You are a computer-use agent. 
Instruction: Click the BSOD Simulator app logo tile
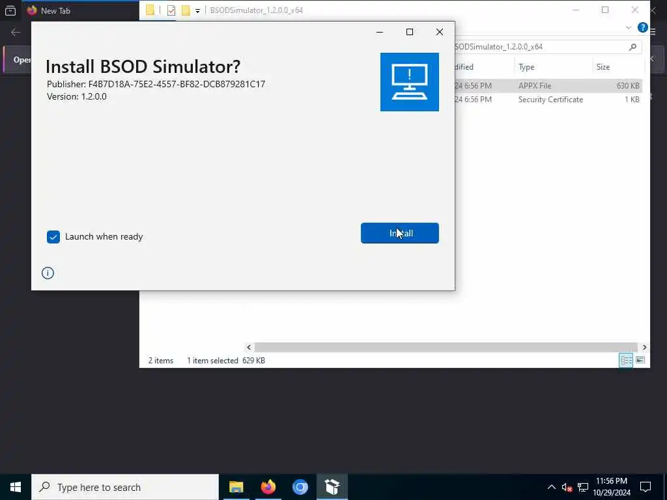coord(409,82)
